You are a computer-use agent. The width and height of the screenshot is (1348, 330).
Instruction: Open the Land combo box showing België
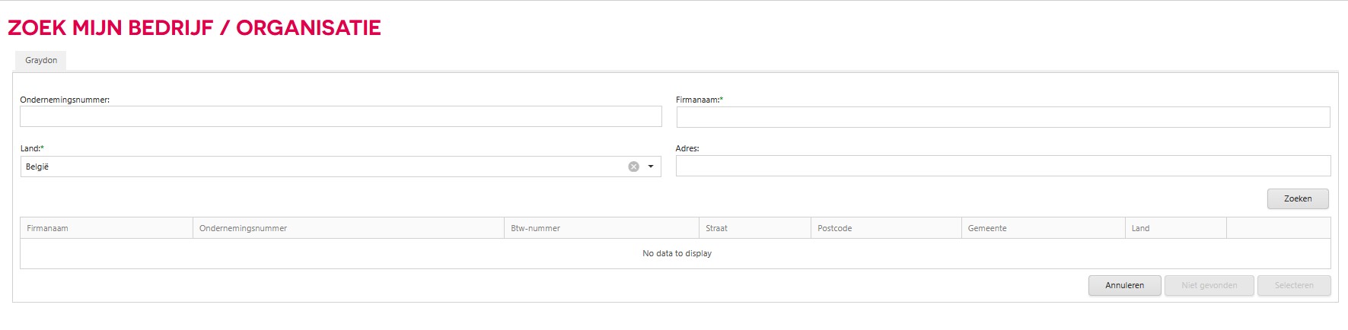pos(340,167)
